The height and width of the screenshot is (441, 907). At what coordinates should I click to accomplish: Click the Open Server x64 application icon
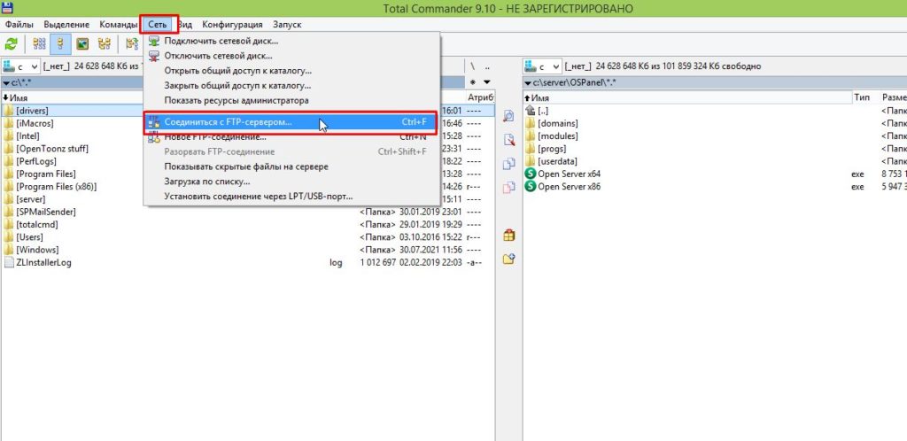pos(531,174)
